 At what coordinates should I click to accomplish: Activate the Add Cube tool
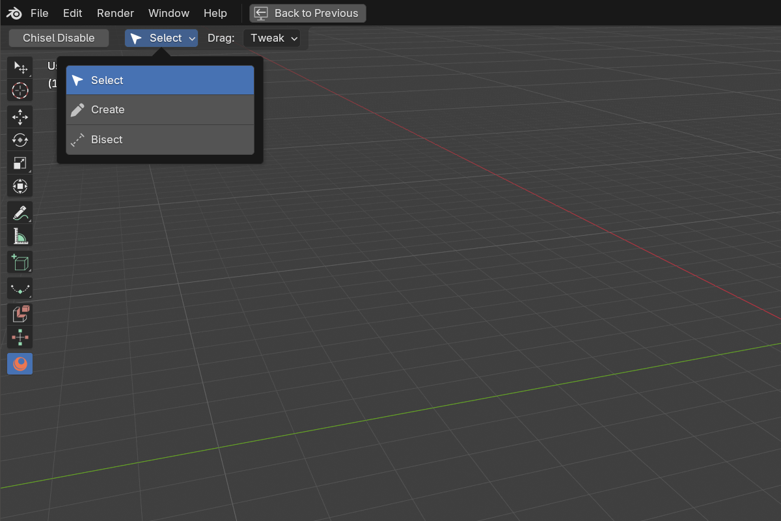tap(20, 262)
